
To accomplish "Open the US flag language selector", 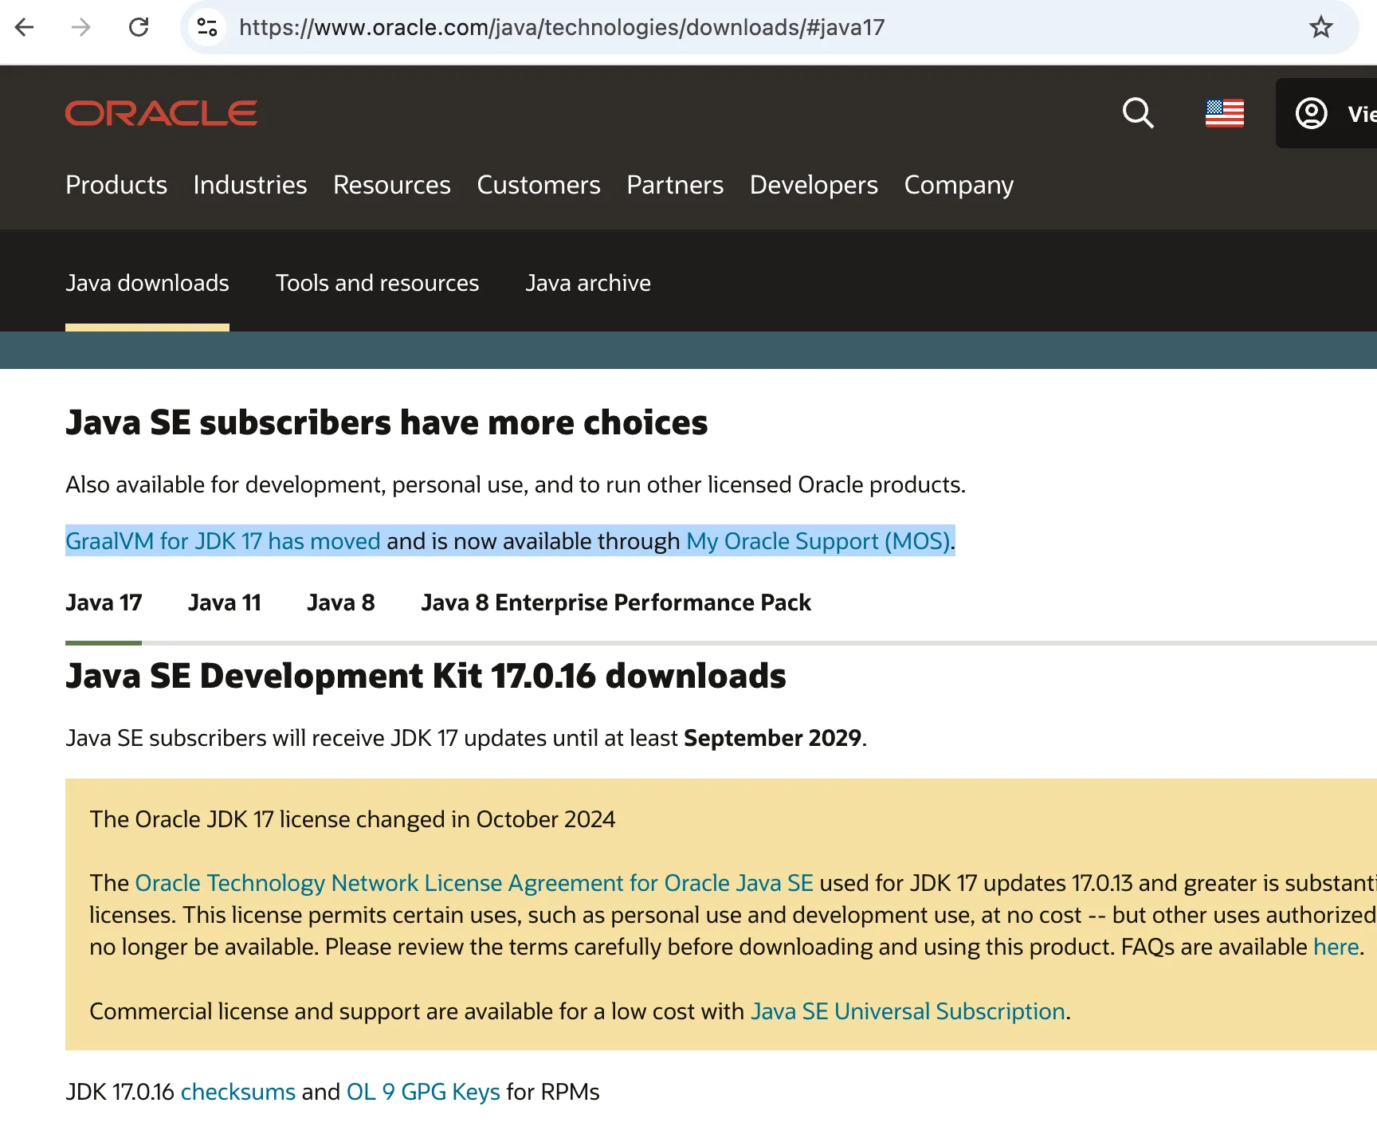I will coord(1225,113).
